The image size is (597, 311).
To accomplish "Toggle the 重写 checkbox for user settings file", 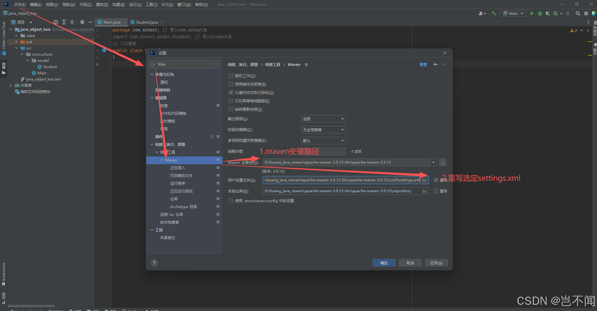I will point(436,180).
